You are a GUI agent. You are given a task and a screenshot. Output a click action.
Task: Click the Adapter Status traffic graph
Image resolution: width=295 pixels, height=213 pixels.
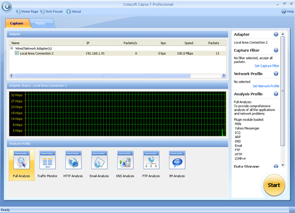(x=118, y=114)
